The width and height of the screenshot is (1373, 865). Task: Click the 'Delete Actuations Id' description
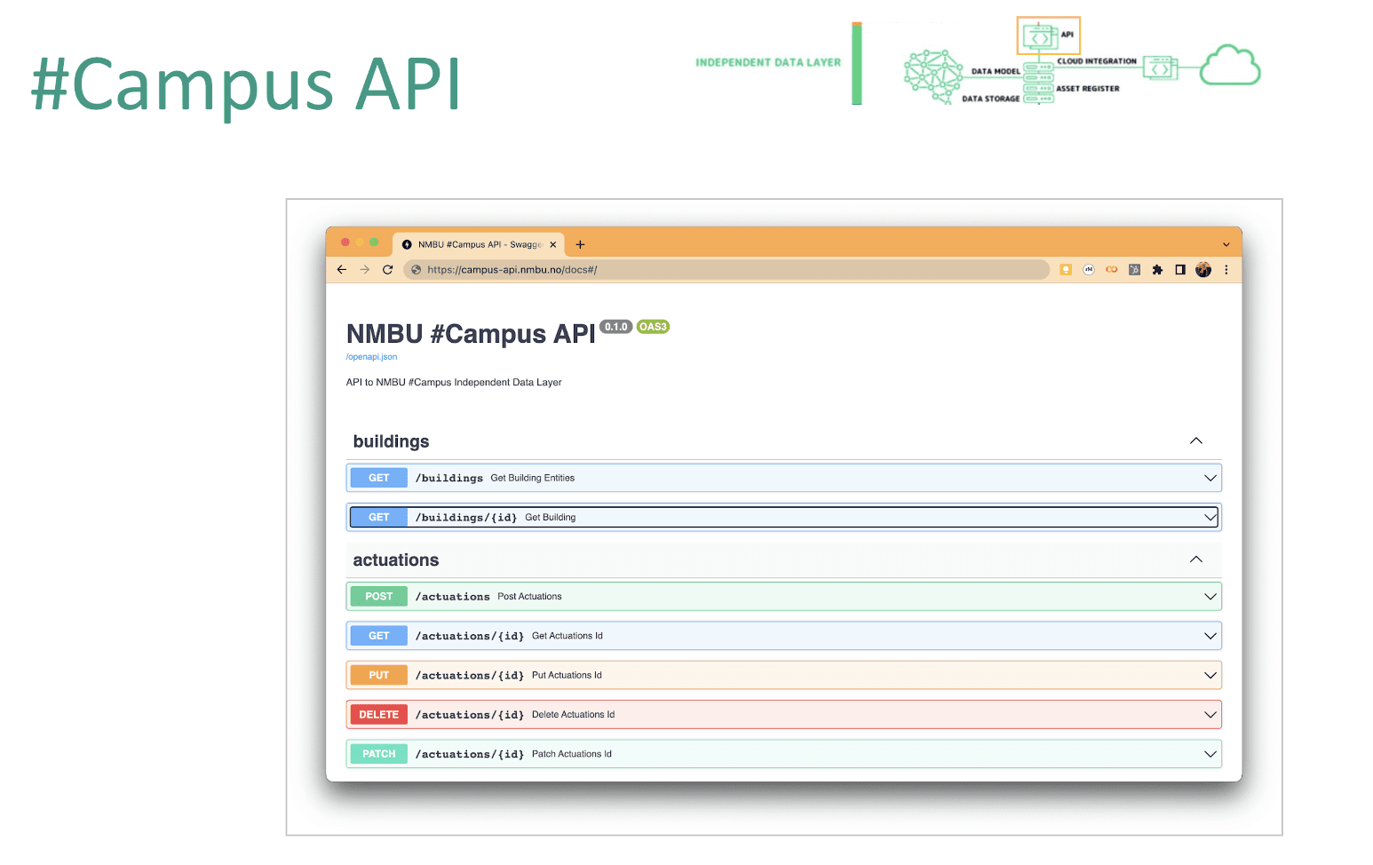574,715
